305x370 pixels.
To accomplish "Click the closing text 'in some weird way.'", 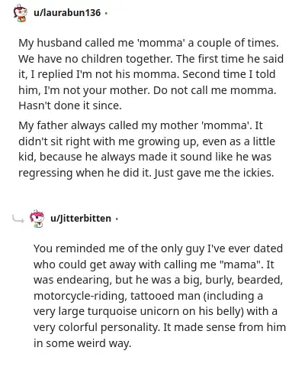I will coord(82,343).
